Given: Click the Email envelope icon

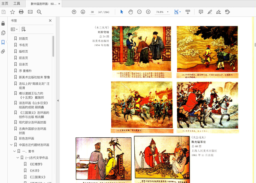Looking at the screenshot, I should tap(30, 12).
